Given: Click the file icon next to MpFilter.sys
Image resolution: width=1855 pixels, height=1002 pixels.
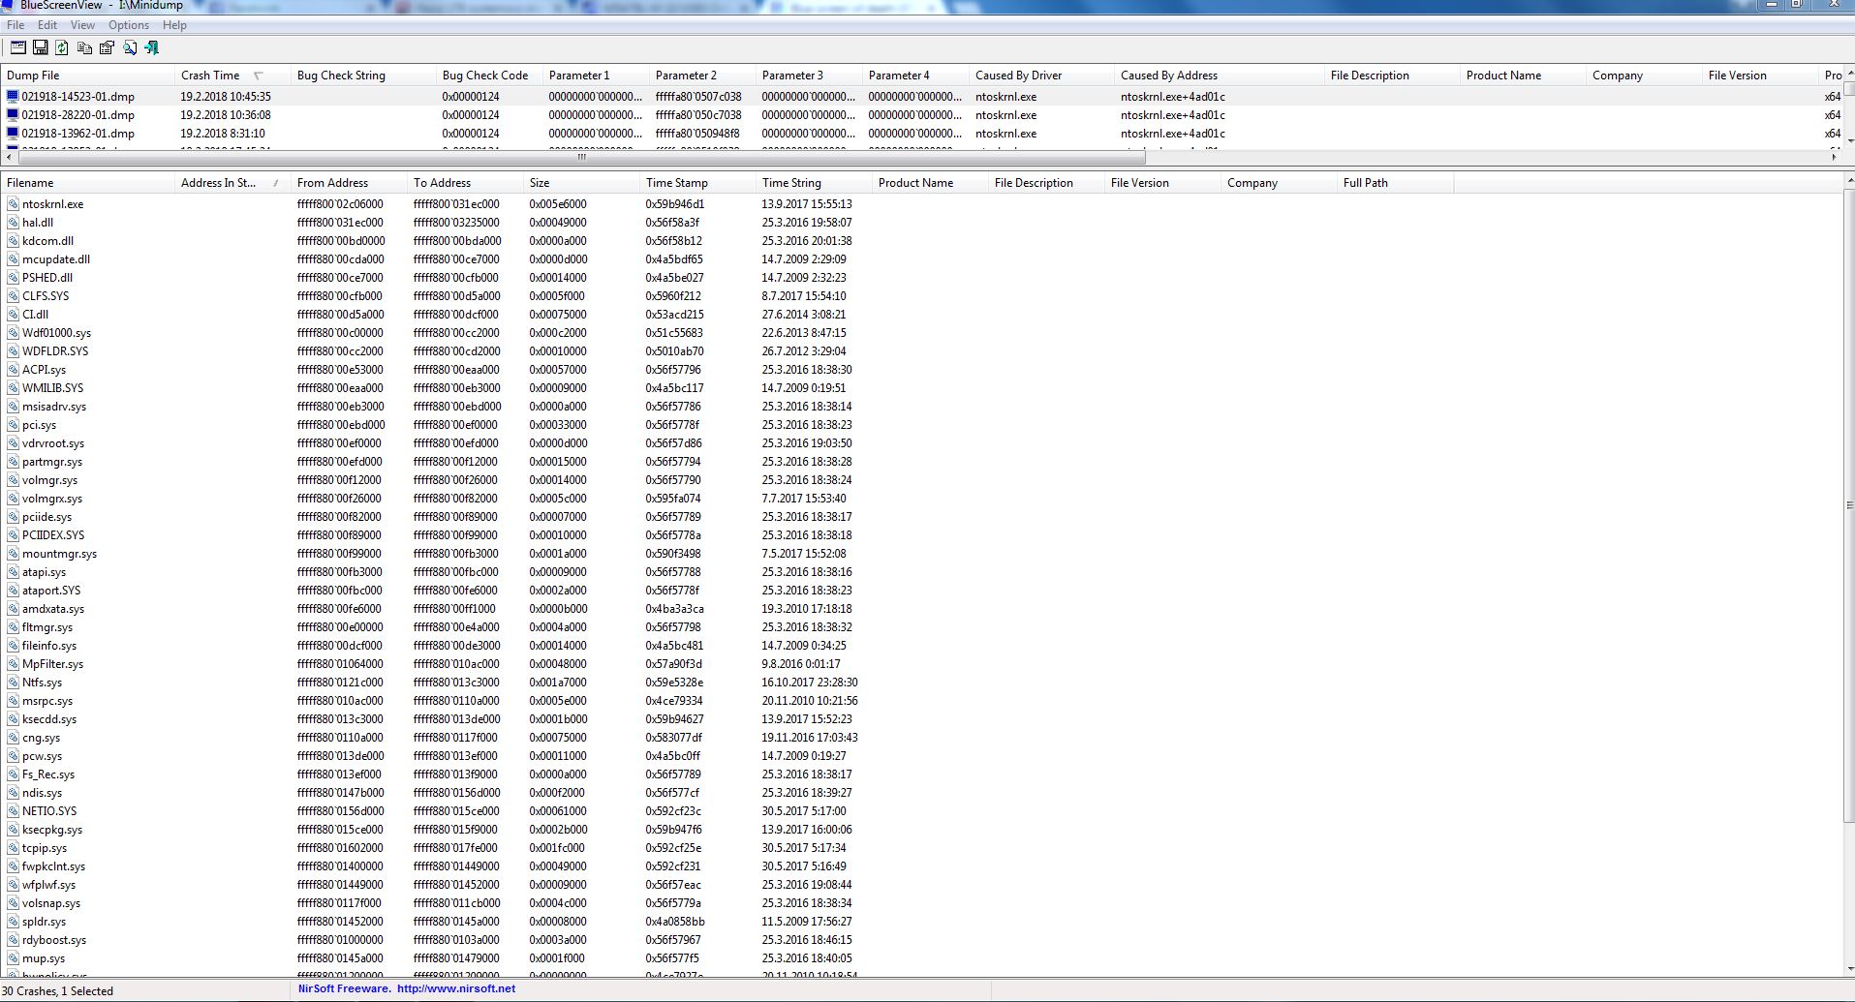Looking at the screenshot, I should tap(13, 664).
